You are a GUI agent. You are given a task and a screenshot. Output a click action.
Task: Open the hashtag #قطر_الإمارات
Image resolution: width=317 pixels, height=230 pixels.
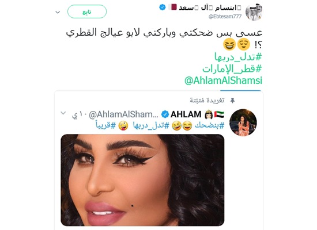(x=232, y=69)
